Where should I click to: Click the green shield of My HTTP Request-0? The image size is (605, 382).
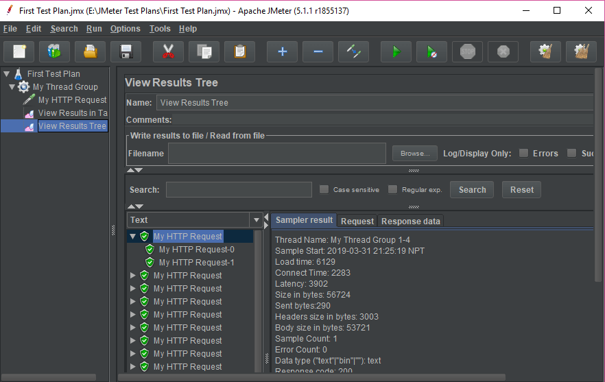[150, 249]
